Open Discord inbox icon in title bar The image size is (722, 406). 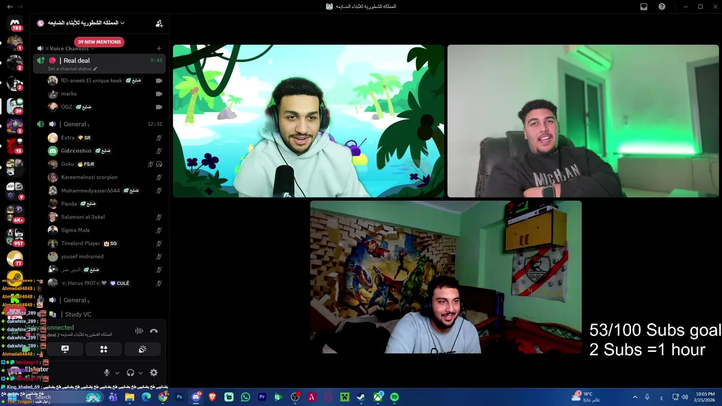(x=644, y=7)
